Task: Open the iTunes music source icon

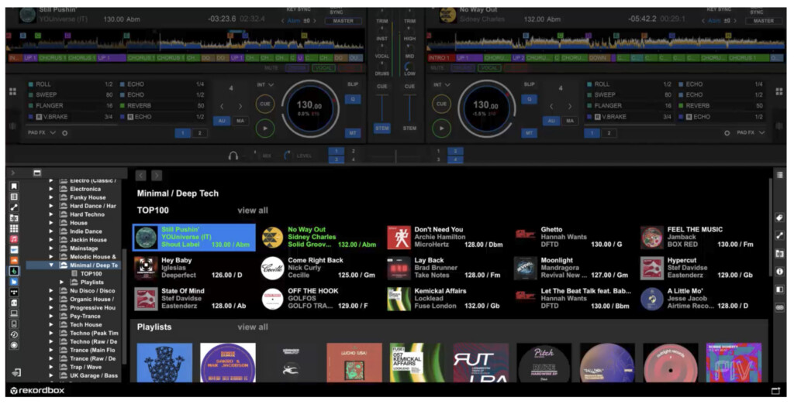Action: (x=14, y=238)
